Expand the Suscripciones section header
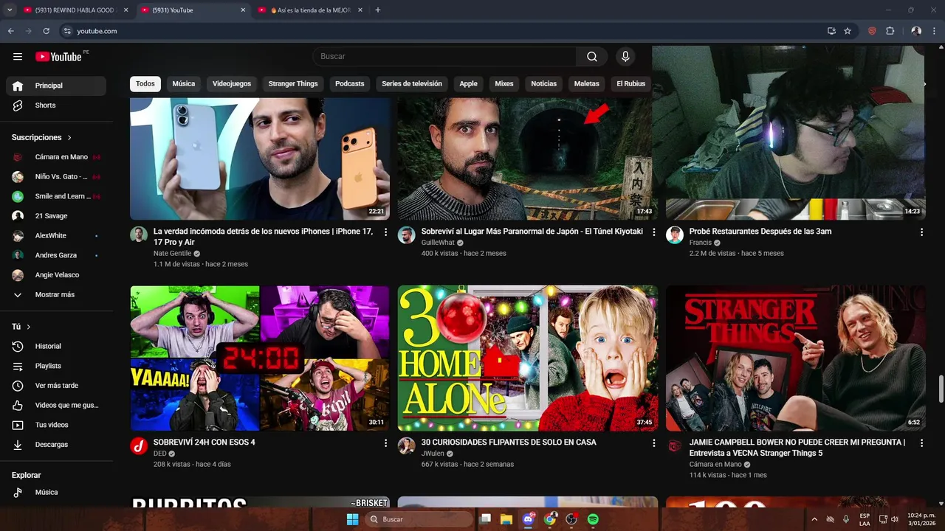Screen dimensions: 945x531 (x=42, y=137)
